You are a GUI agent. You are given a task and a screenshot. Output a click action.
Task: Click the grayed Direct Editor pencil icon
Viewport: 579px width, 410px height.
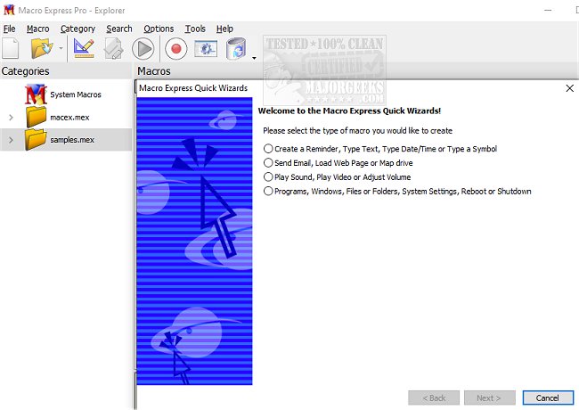tap(113, 48)
